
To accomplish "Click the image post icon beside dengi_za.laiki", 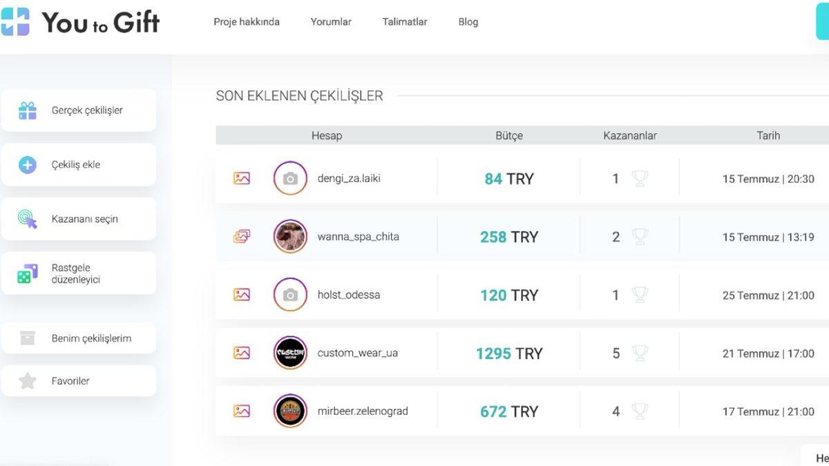I will click(x=241, y=178).
